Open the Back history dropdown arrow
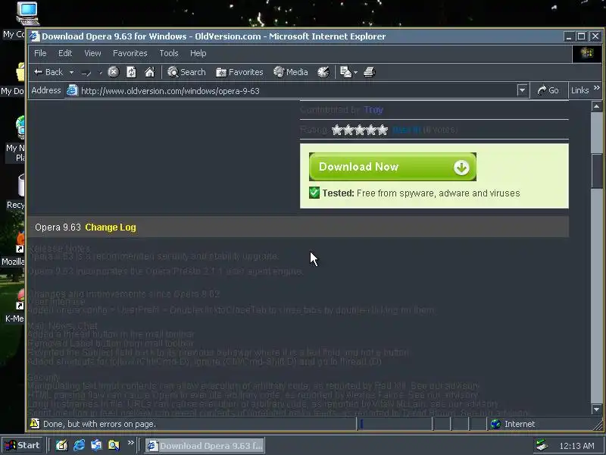Viewport: 606px width, 455px height. tap(71, 72)
